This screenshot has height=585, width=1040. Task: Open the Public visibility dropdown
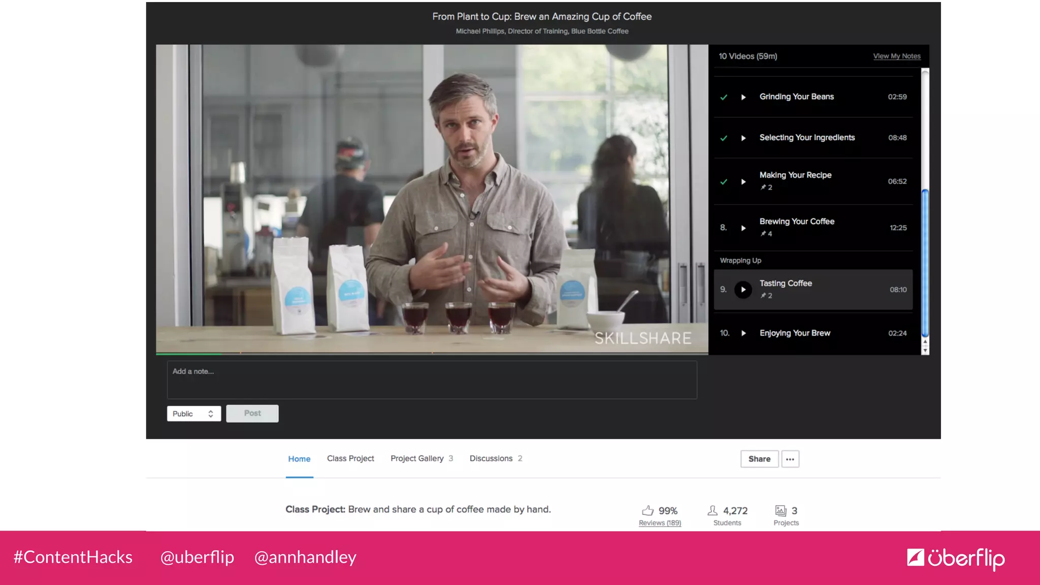click(194, 414)
